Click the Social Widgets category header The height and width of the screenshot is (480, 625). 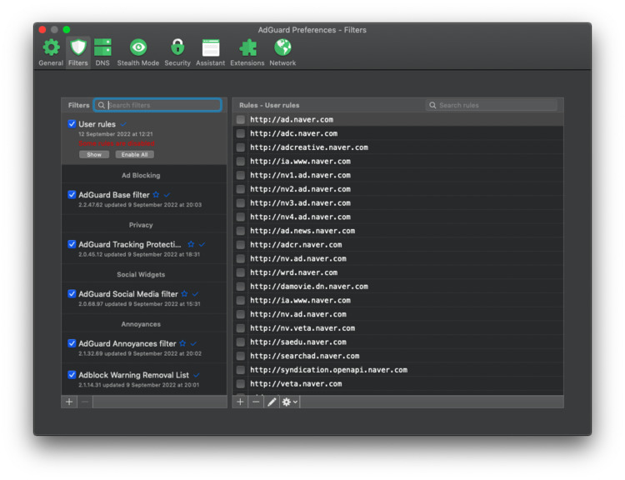point(141,274)
